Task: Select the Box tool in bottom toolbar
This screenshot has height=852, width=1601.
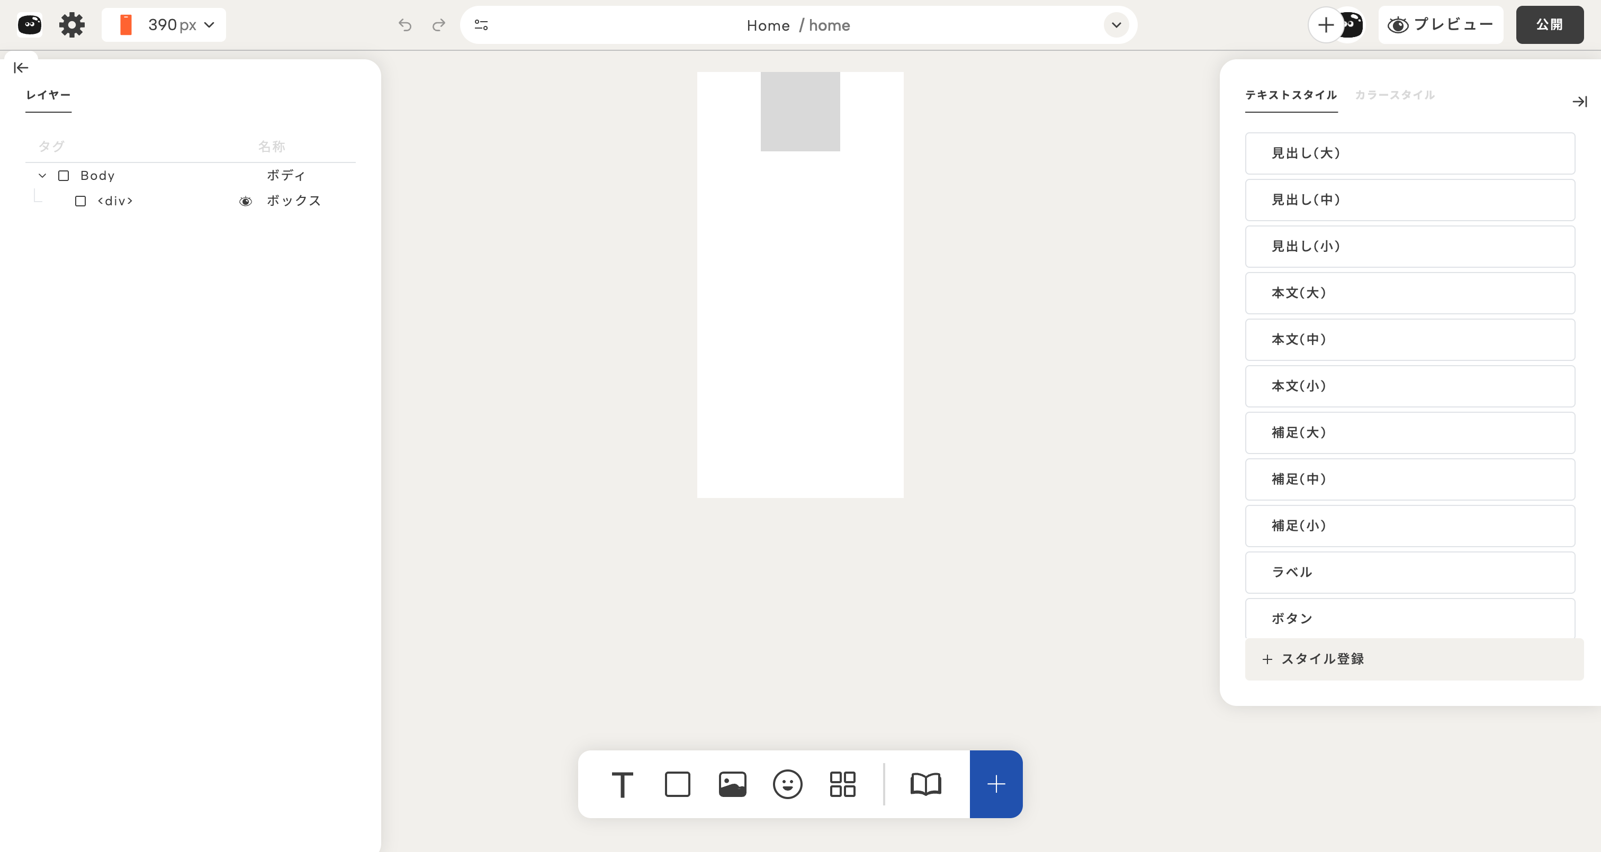Action: point(678,784)
